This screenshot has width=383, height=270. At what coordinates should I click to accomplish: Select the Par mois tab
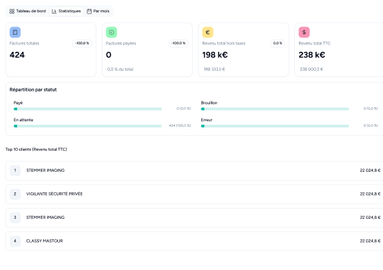tap(98, 11)
